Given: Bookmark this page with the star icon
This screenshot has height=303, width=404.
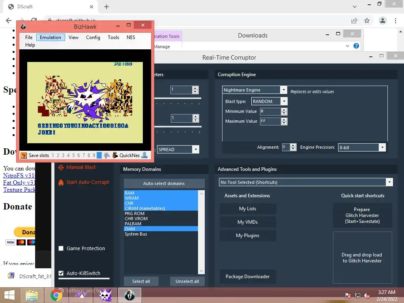Looking at the screenshot, I should tap(367, 21).
